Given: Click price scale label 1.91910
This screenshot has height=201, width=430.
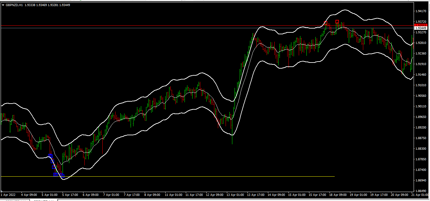Looking at the screenshot, I should (x=421, y=64).
